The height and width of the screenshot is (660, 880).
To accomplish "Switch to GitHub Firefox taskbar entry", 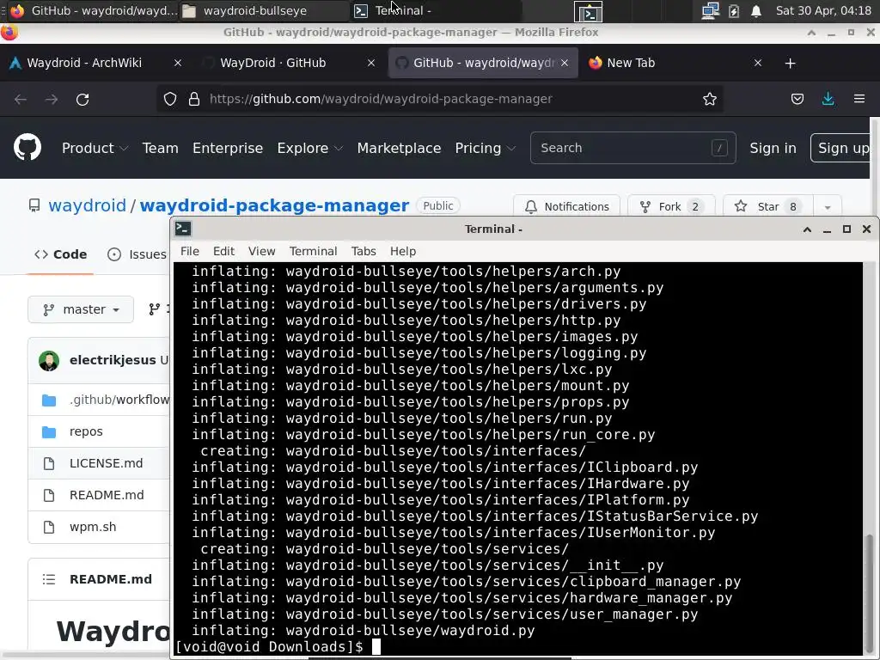I will (93, 10).
